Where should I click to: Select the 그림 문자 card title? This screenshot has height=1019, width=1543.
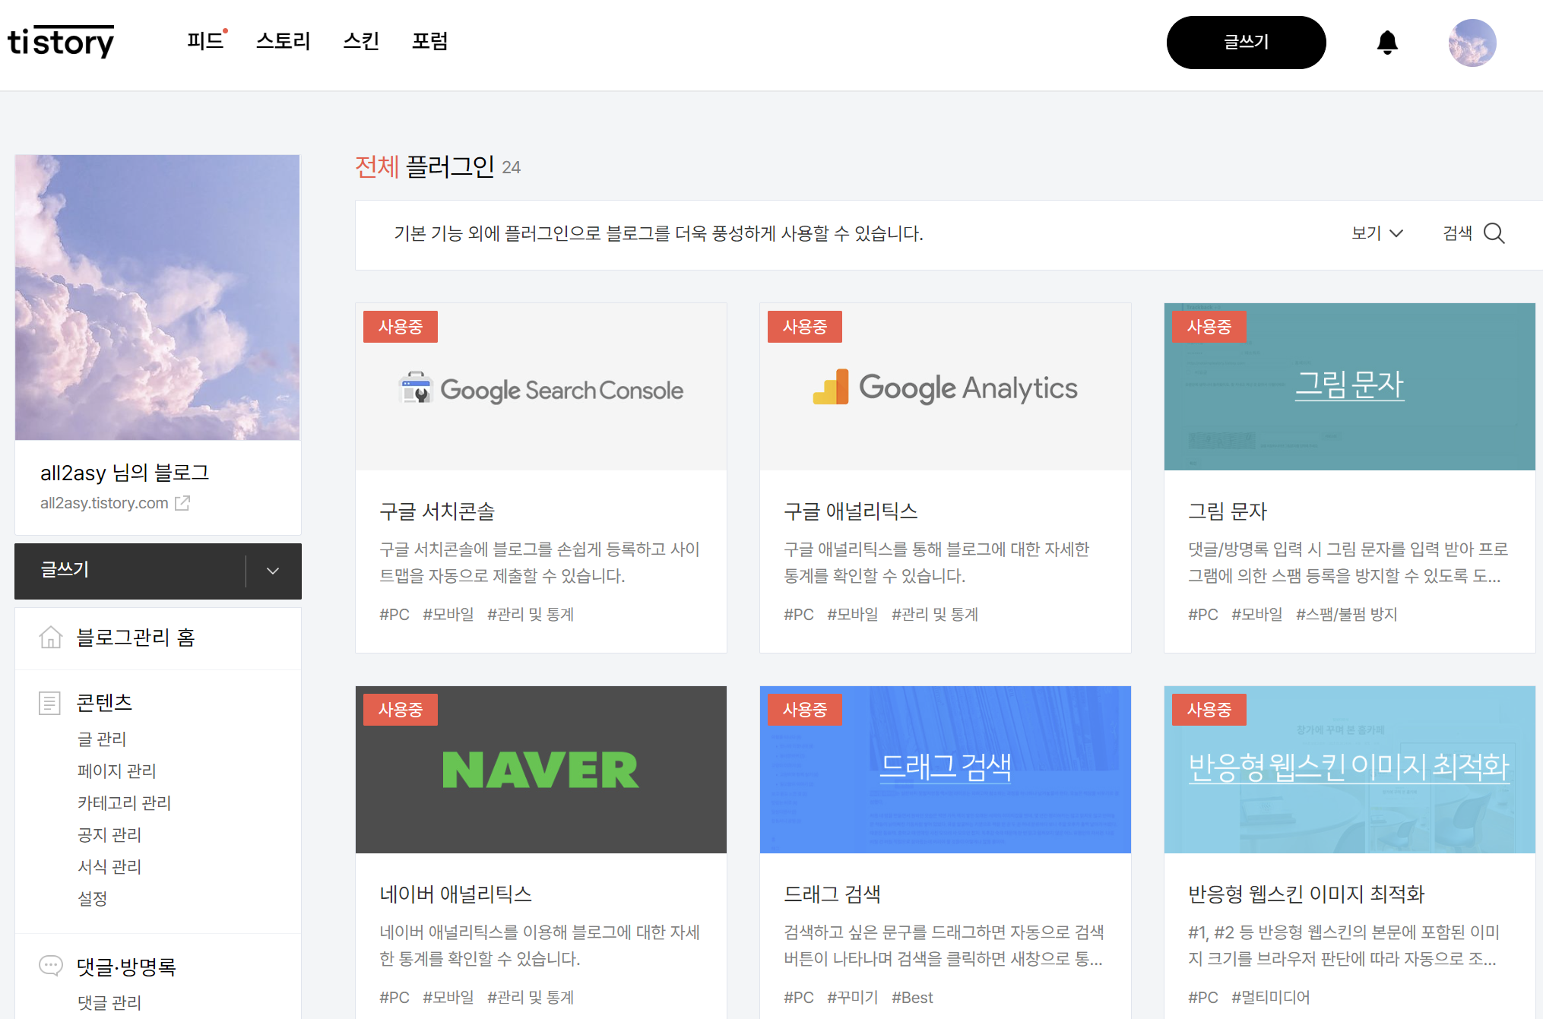(1228, 511)
